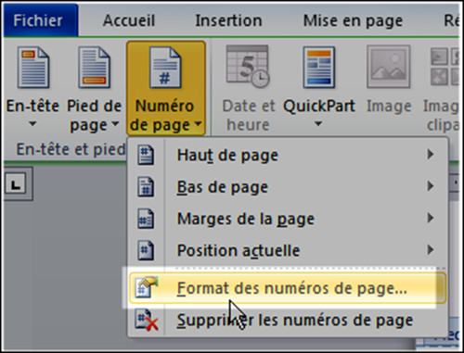Image resolution: width=464 pixels, height=353 pixels.
Task: Expand the Marges de la page submenu arrow
Action: (x=430, y=218)
